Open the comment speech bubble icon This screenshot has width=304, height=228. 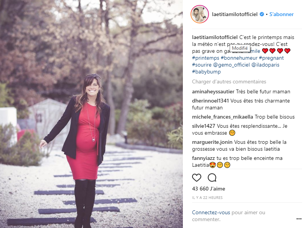coord(212,178)
